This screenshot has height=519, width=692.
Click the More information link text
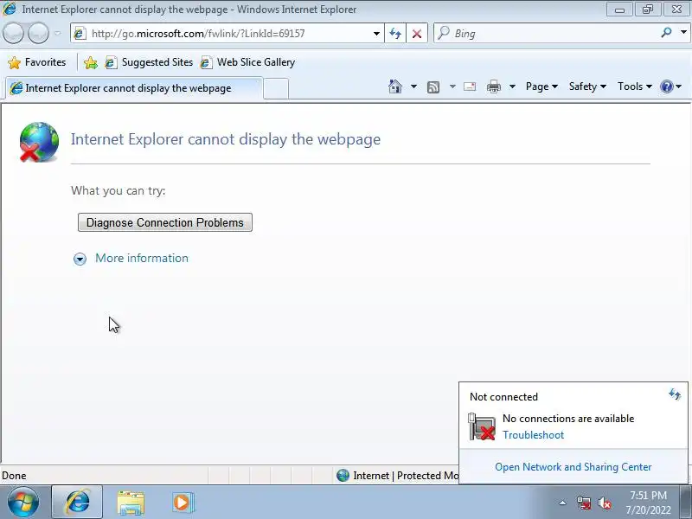[x=142, y=258]
